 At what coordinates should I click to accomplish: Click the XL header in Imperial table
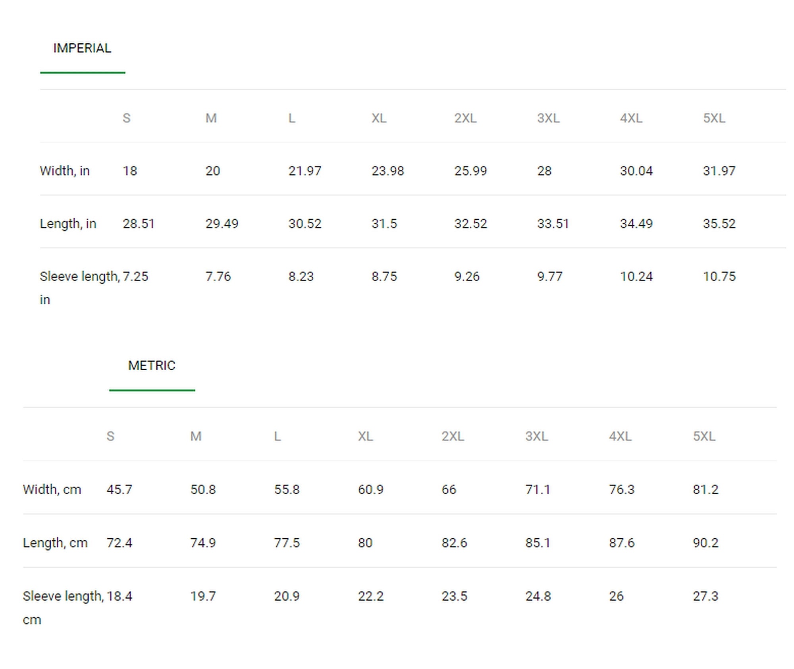tap(379, 118)
